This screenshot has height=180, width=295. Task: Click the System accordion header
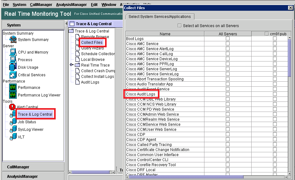33,25
